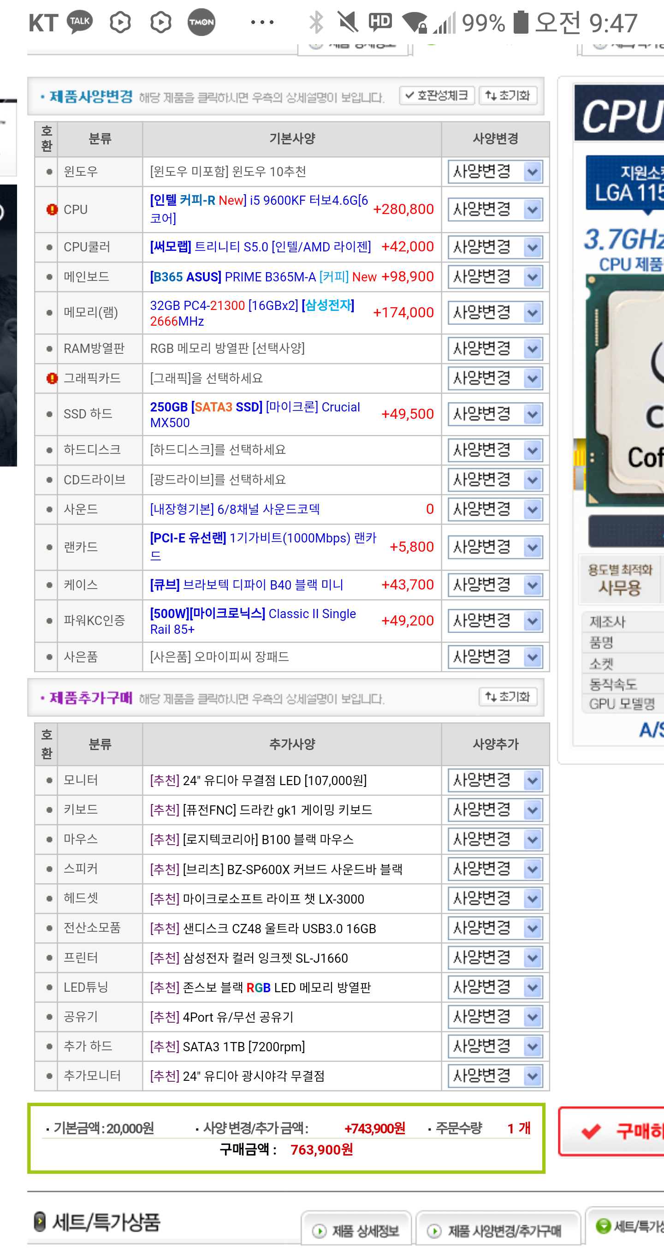This screenshot has height=1251, width=664.
Task: Select the Crucial MX500 250GB SSD link
Action: coord(255,414)
